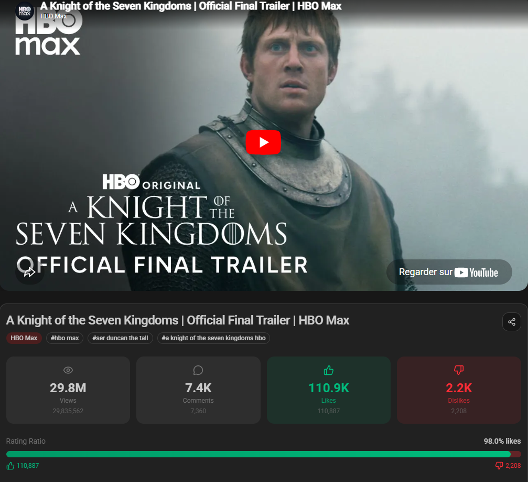This screenshot has width=528, height=482.
Task: Click the green Rating Ratio bar
Action: (258, 454)
